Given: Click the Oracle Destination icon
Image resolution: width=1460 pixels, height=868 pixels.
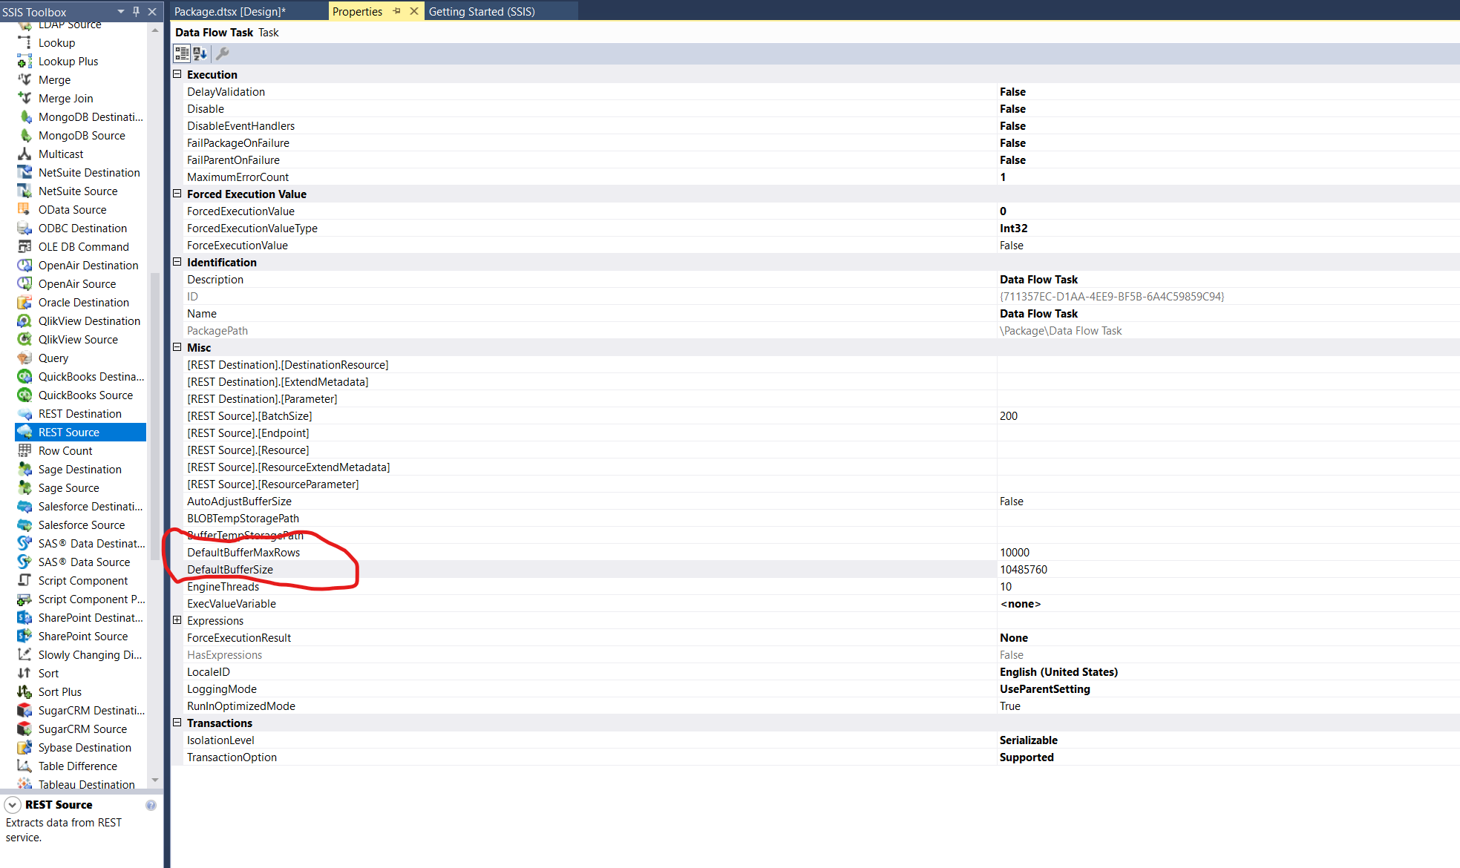Looking at the screenshot, I should [24, 303].
